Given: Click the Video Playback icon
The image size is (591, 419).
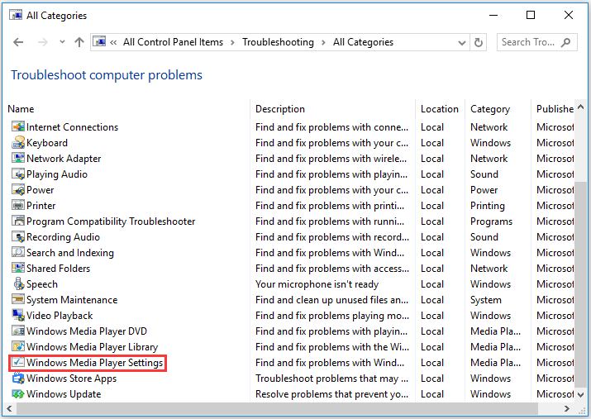Looking at the screenshot, I should 17,316.
